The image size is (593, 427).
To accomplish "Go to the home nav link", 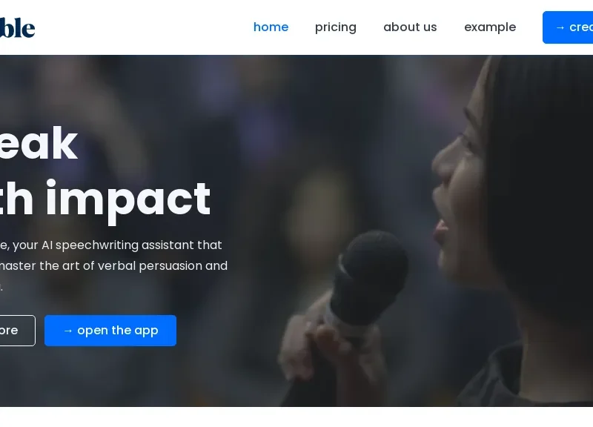I will (x=271, y=27).
